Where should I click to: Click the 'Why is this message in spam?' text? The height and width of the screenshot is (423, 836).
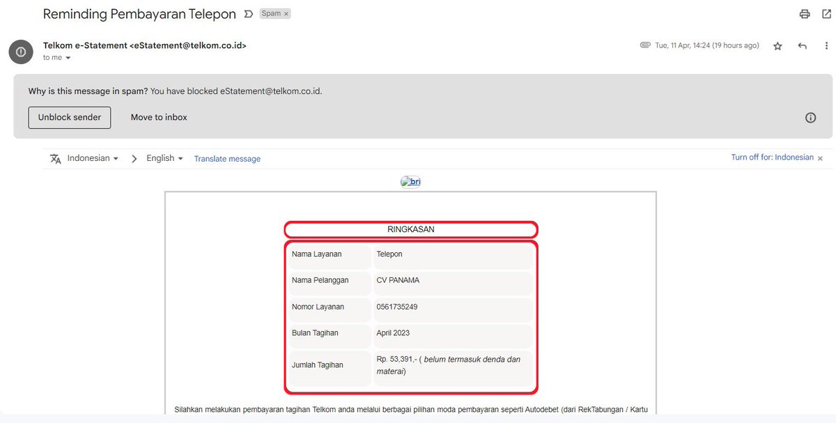tap(88, 91)
